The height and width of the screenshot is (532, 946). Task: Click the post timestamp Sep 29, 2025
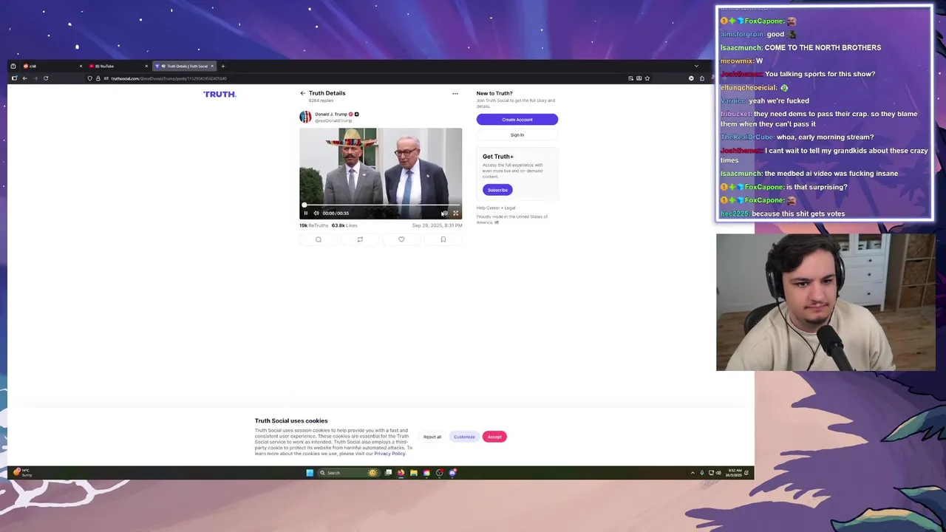click(437, 225)
